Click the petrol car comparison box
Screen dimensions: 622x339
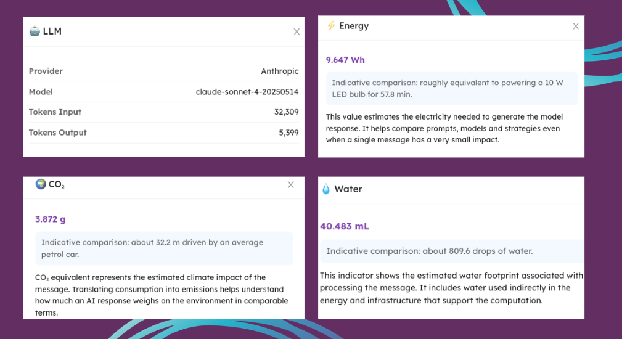pos(163,248)
